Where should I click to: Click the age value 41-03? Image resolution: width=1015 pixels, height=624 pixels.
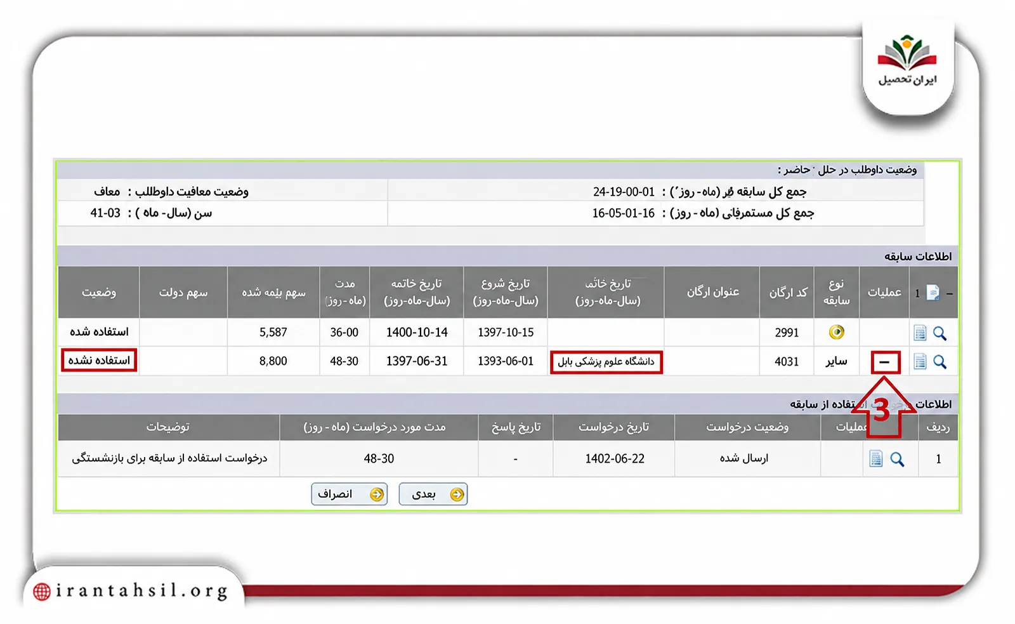click(105, 213)
